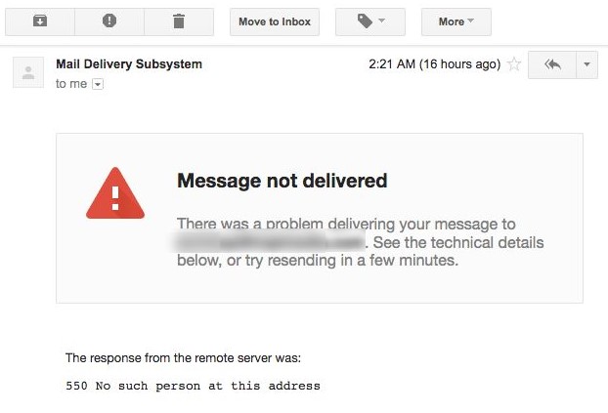Click the 550 No such person error text
The height and width of the screenshot is (413, 608).
pyautogui.click(x=194, y=386)
